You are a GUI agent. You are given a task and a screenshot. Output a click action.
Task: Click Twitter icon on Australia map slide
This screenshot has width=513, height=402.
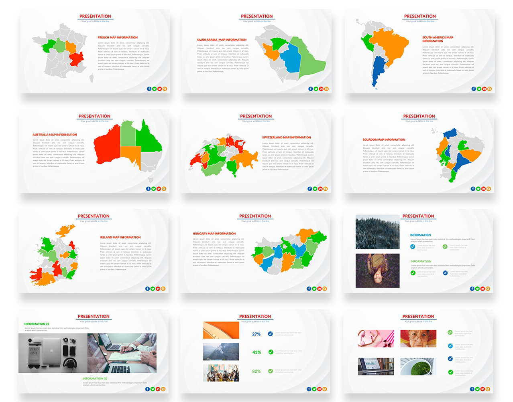point(154,189)
